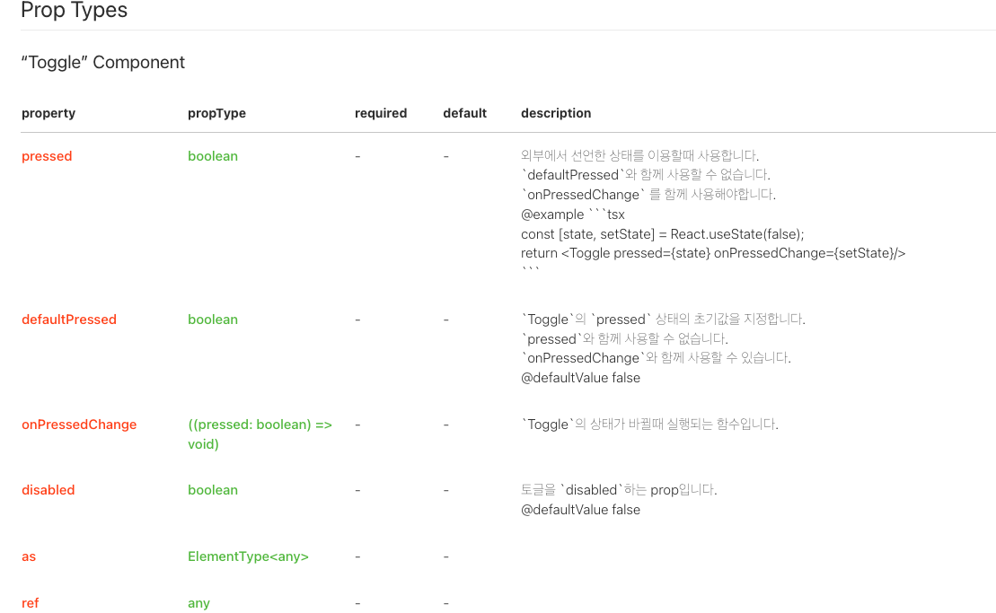Viewport: 996px width, 613px height.
Task: Click the 'propType' column header
Action: (x=216, y=113)
